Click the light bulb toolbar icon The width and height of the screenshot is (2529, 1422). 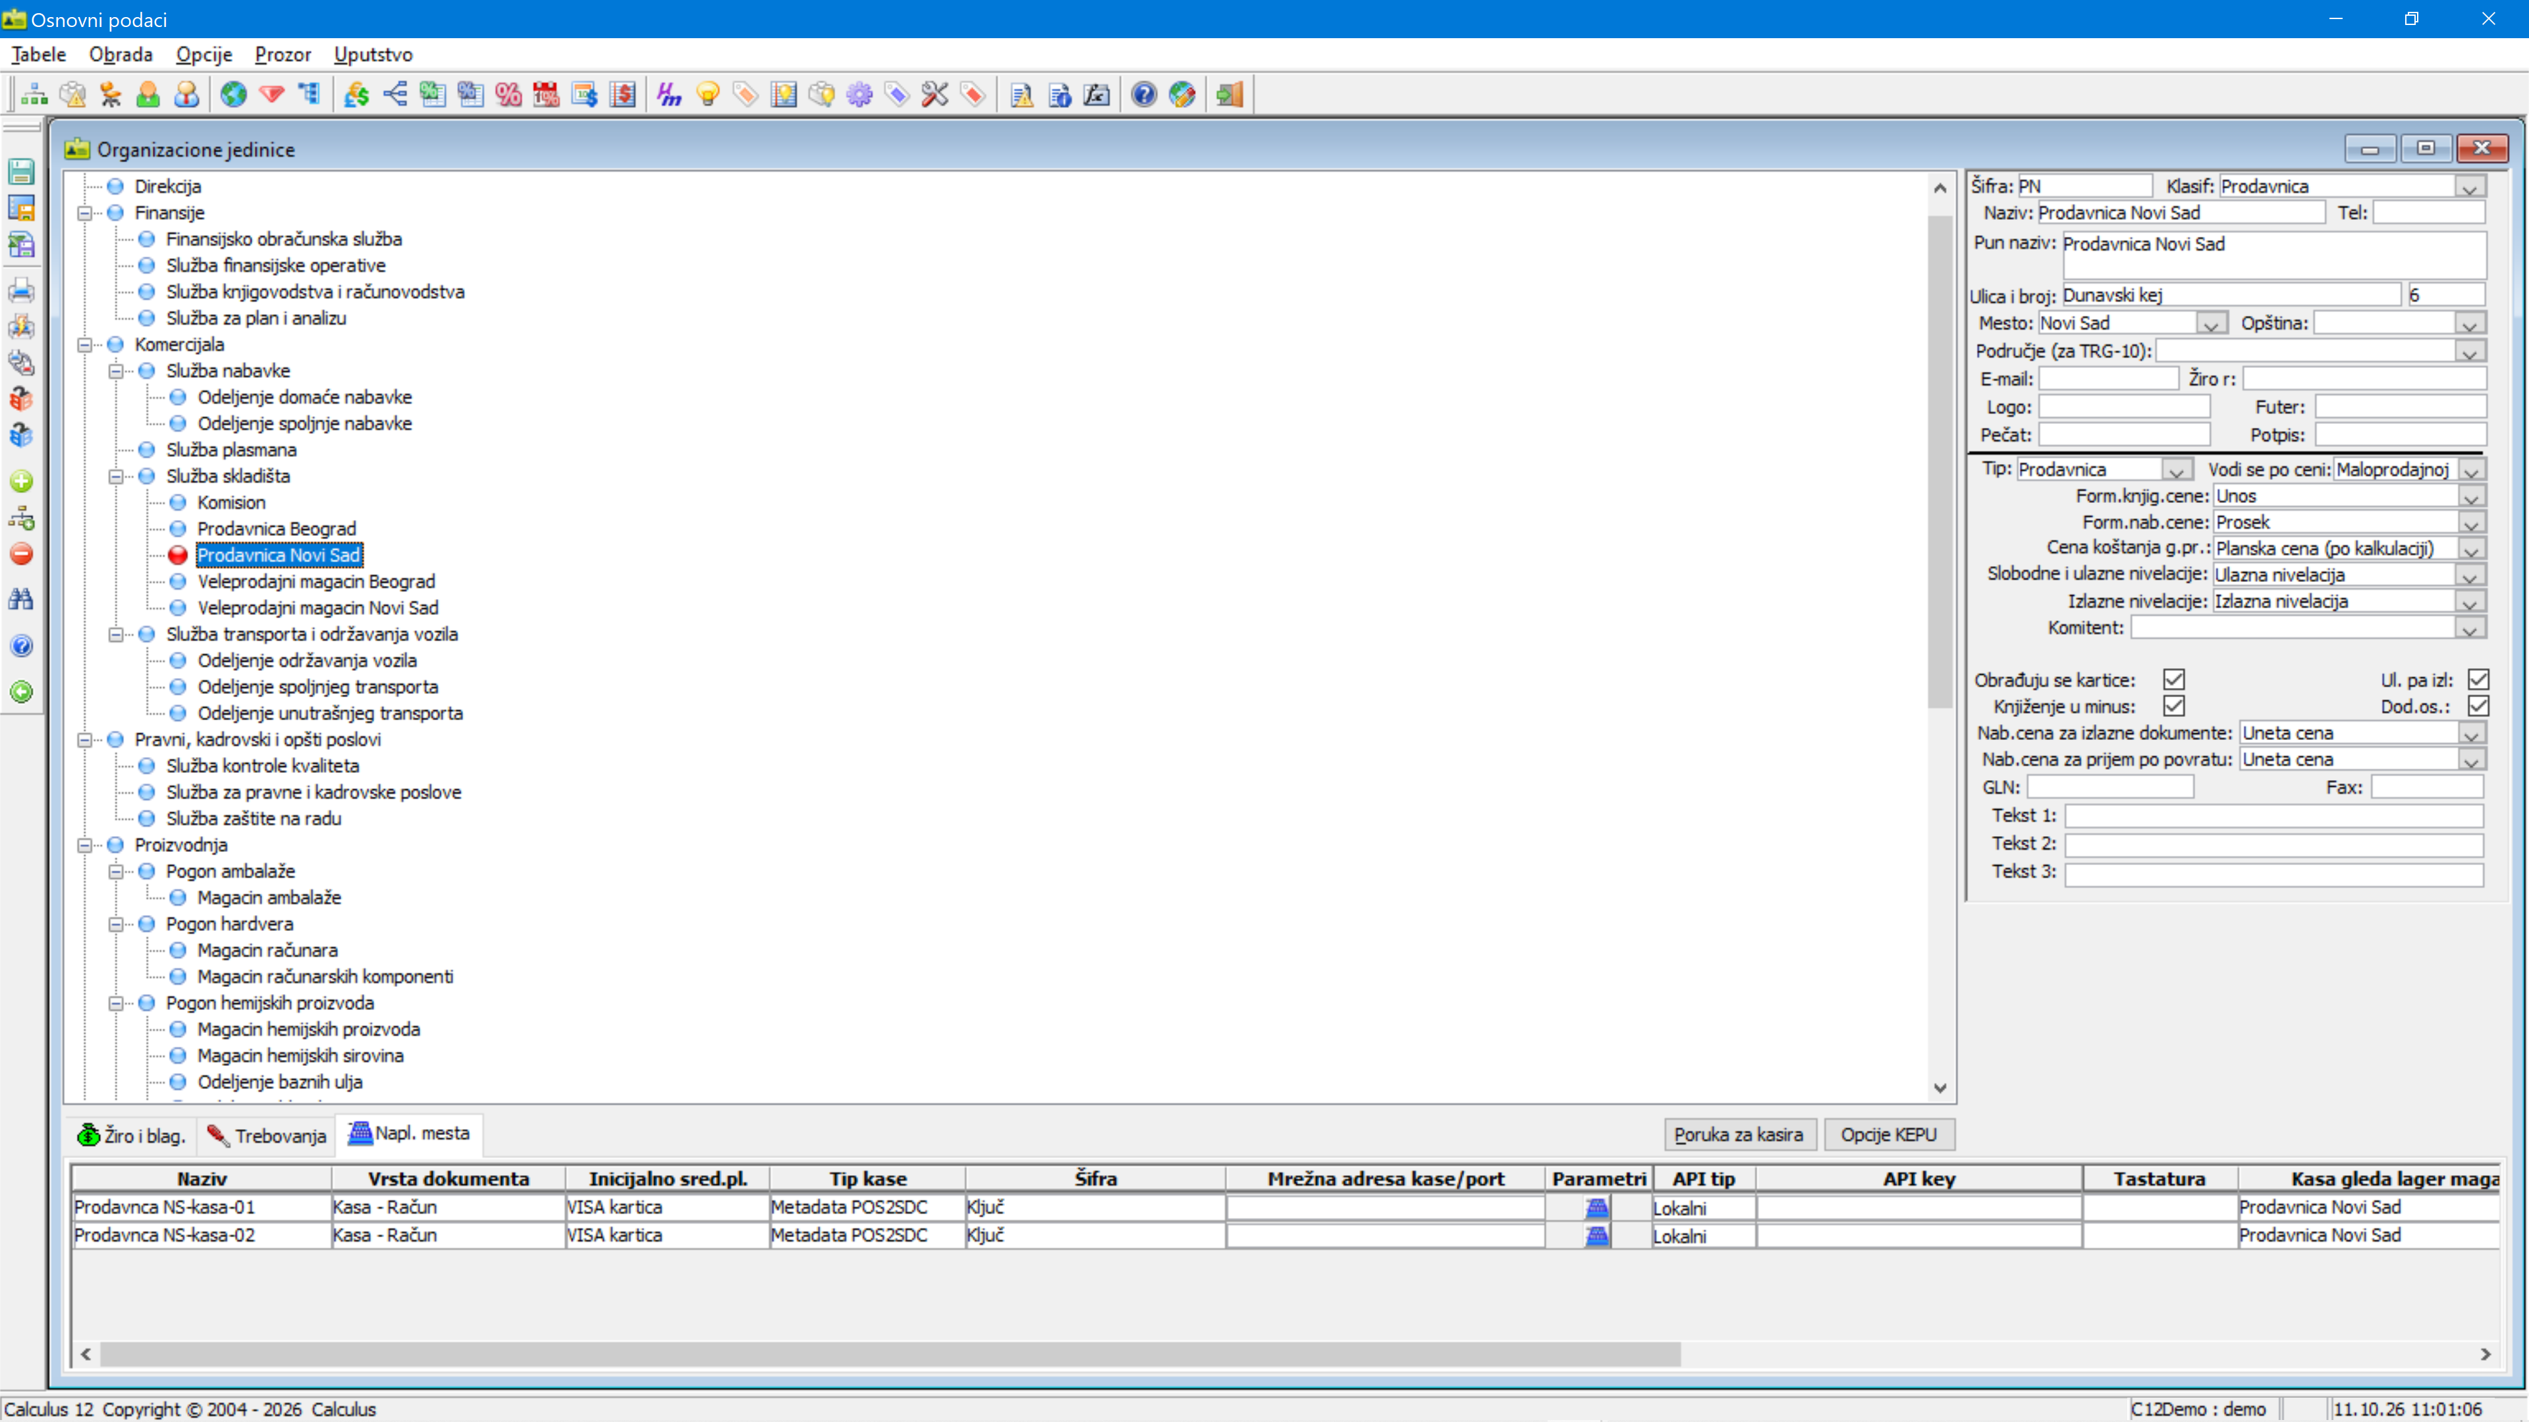(x=708, y=94)
